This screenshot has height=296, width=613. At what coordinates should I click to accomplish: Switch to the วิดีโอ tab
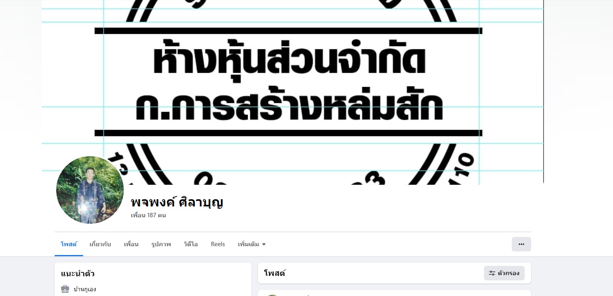point(191,244)
